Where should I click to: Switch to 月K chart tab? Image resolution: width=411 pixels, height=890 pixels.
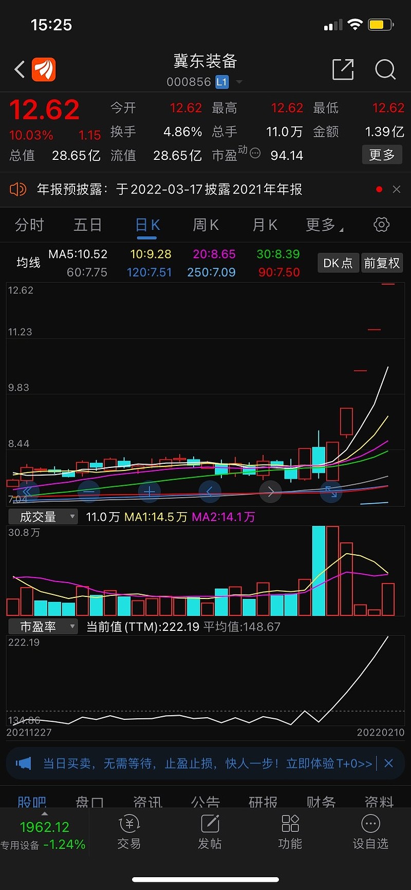click(265, 225)
